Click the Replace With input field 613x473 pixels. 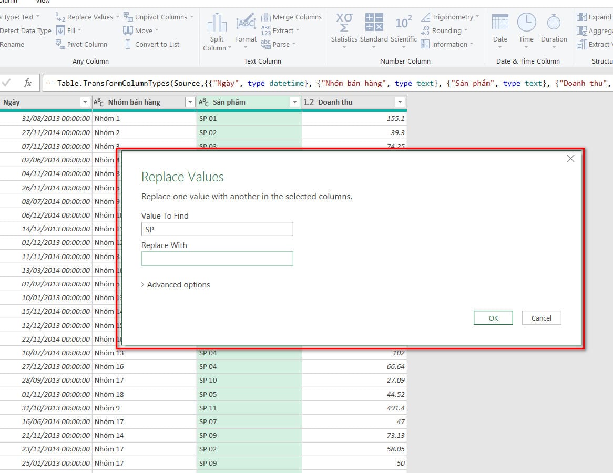coord(217,259)
